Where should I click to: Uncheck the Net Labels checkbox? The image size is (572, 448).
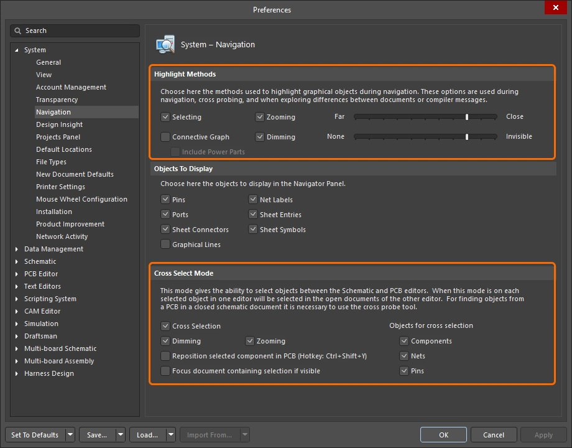(253, 199)
